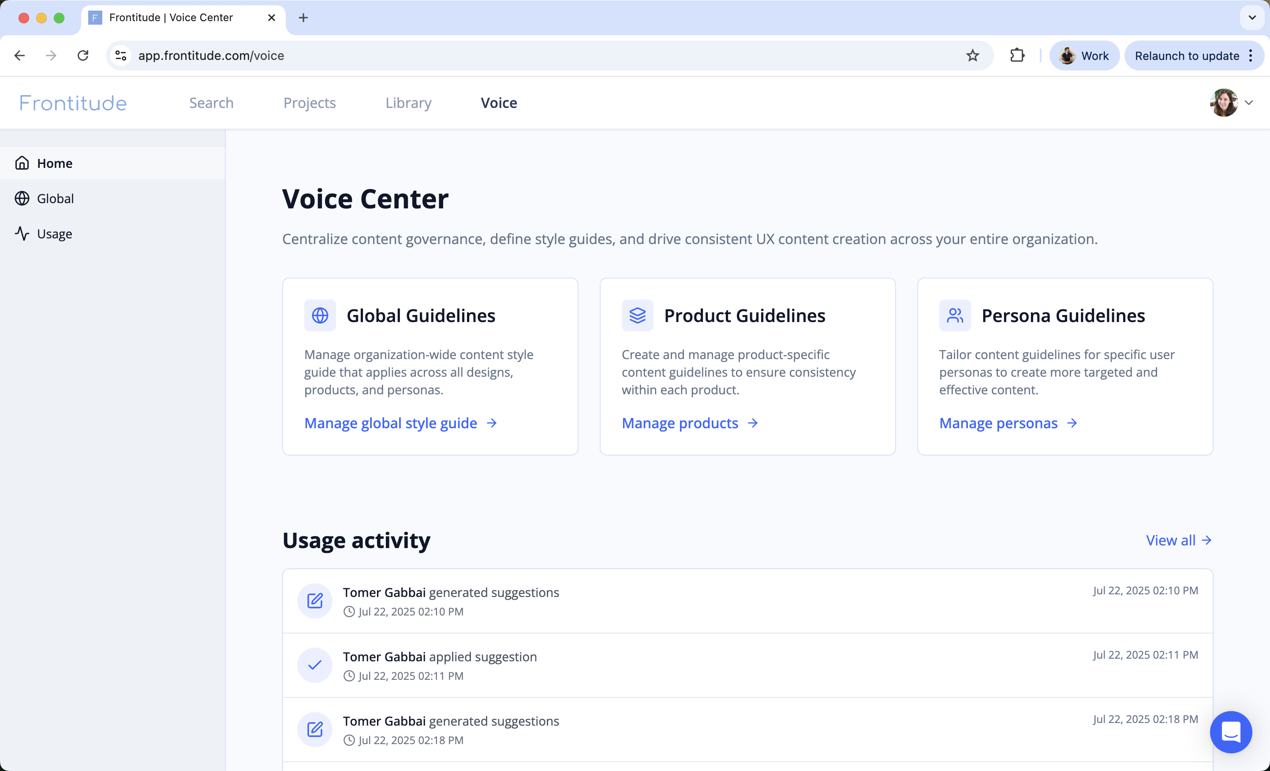
Task: Click View all usage activity link
Action: pos(1179,540)
